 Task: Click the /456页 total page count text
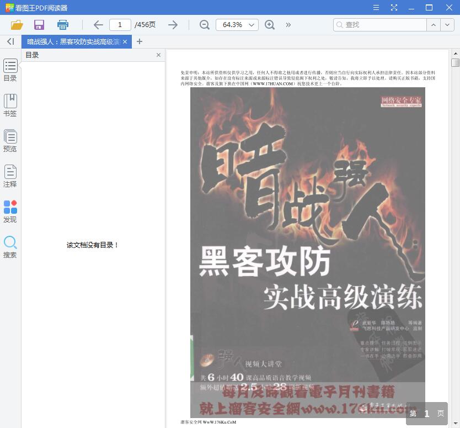[x=145, y=25]
